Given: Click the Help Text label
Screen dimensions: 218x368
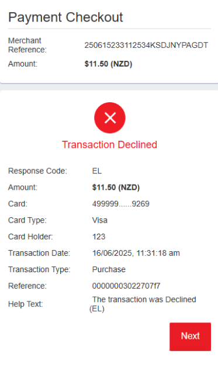Looking at the screenshot, I should (26, 304).
